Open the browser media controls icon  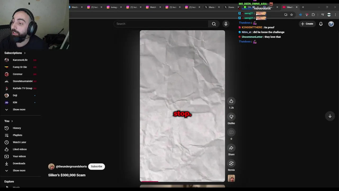pos(323,15)
